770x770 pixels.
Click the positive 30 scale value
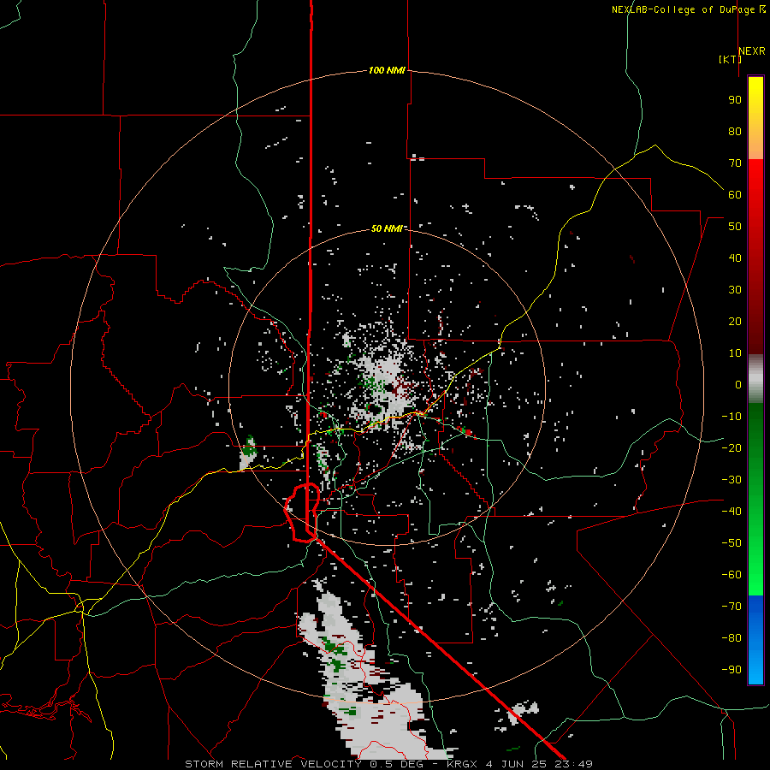735,290
